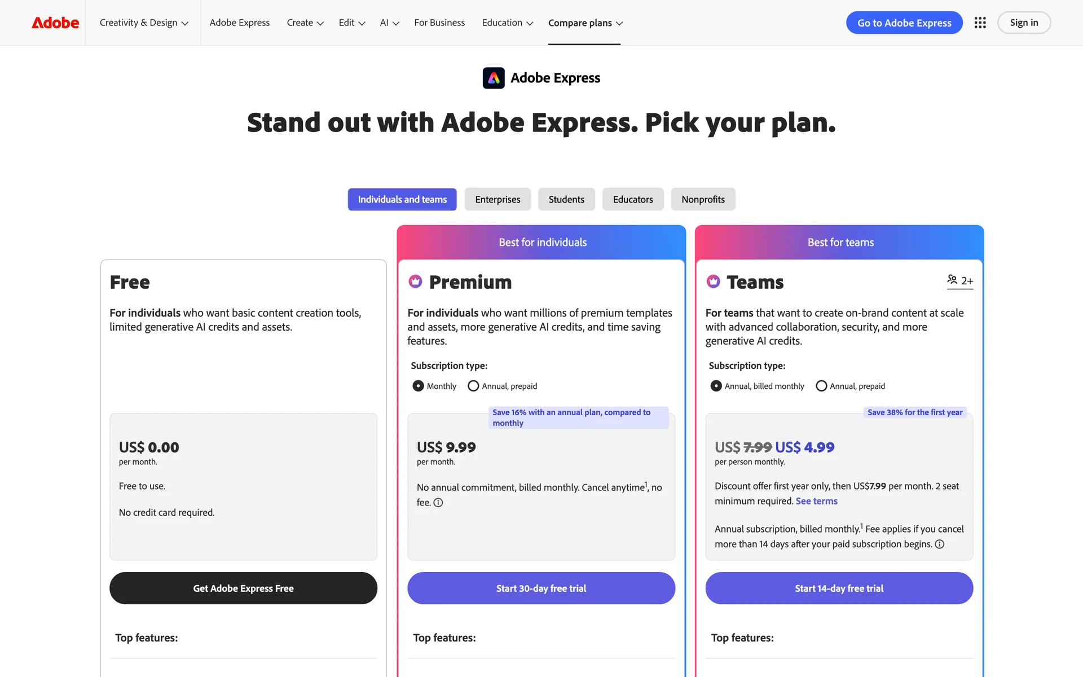The width and height of the screenshot is (1083, 677).
Task: Expand the Create dropdown
Action: coord(305,23)
